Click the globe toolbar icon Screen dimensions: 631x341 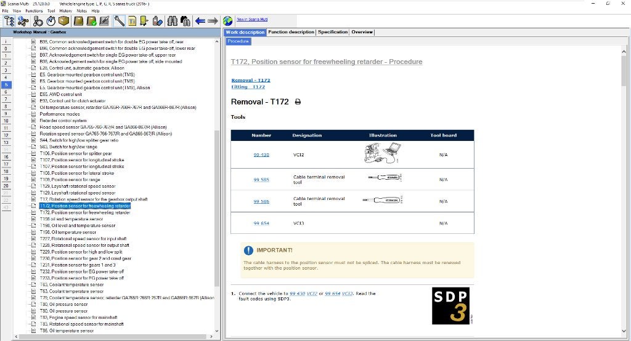[228, 21]
